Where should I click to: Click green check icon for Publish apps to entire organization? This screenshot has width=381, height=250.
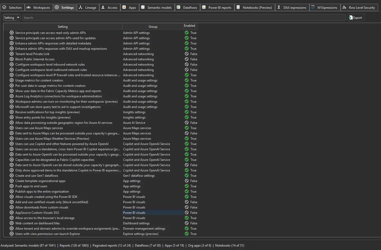[187, 191]
